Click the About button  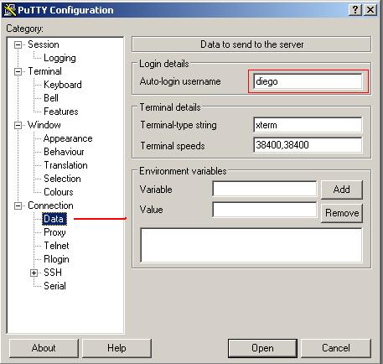pos(44,348)
